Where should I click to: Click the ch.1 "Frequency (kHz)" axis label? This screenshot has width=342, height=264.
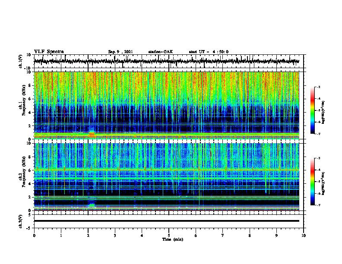tap(24, 101)
